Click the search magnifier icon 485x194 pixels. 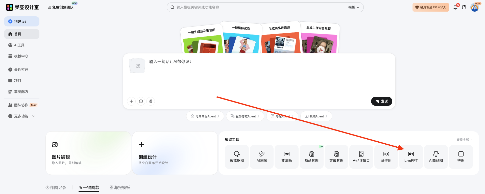point(173,7)
